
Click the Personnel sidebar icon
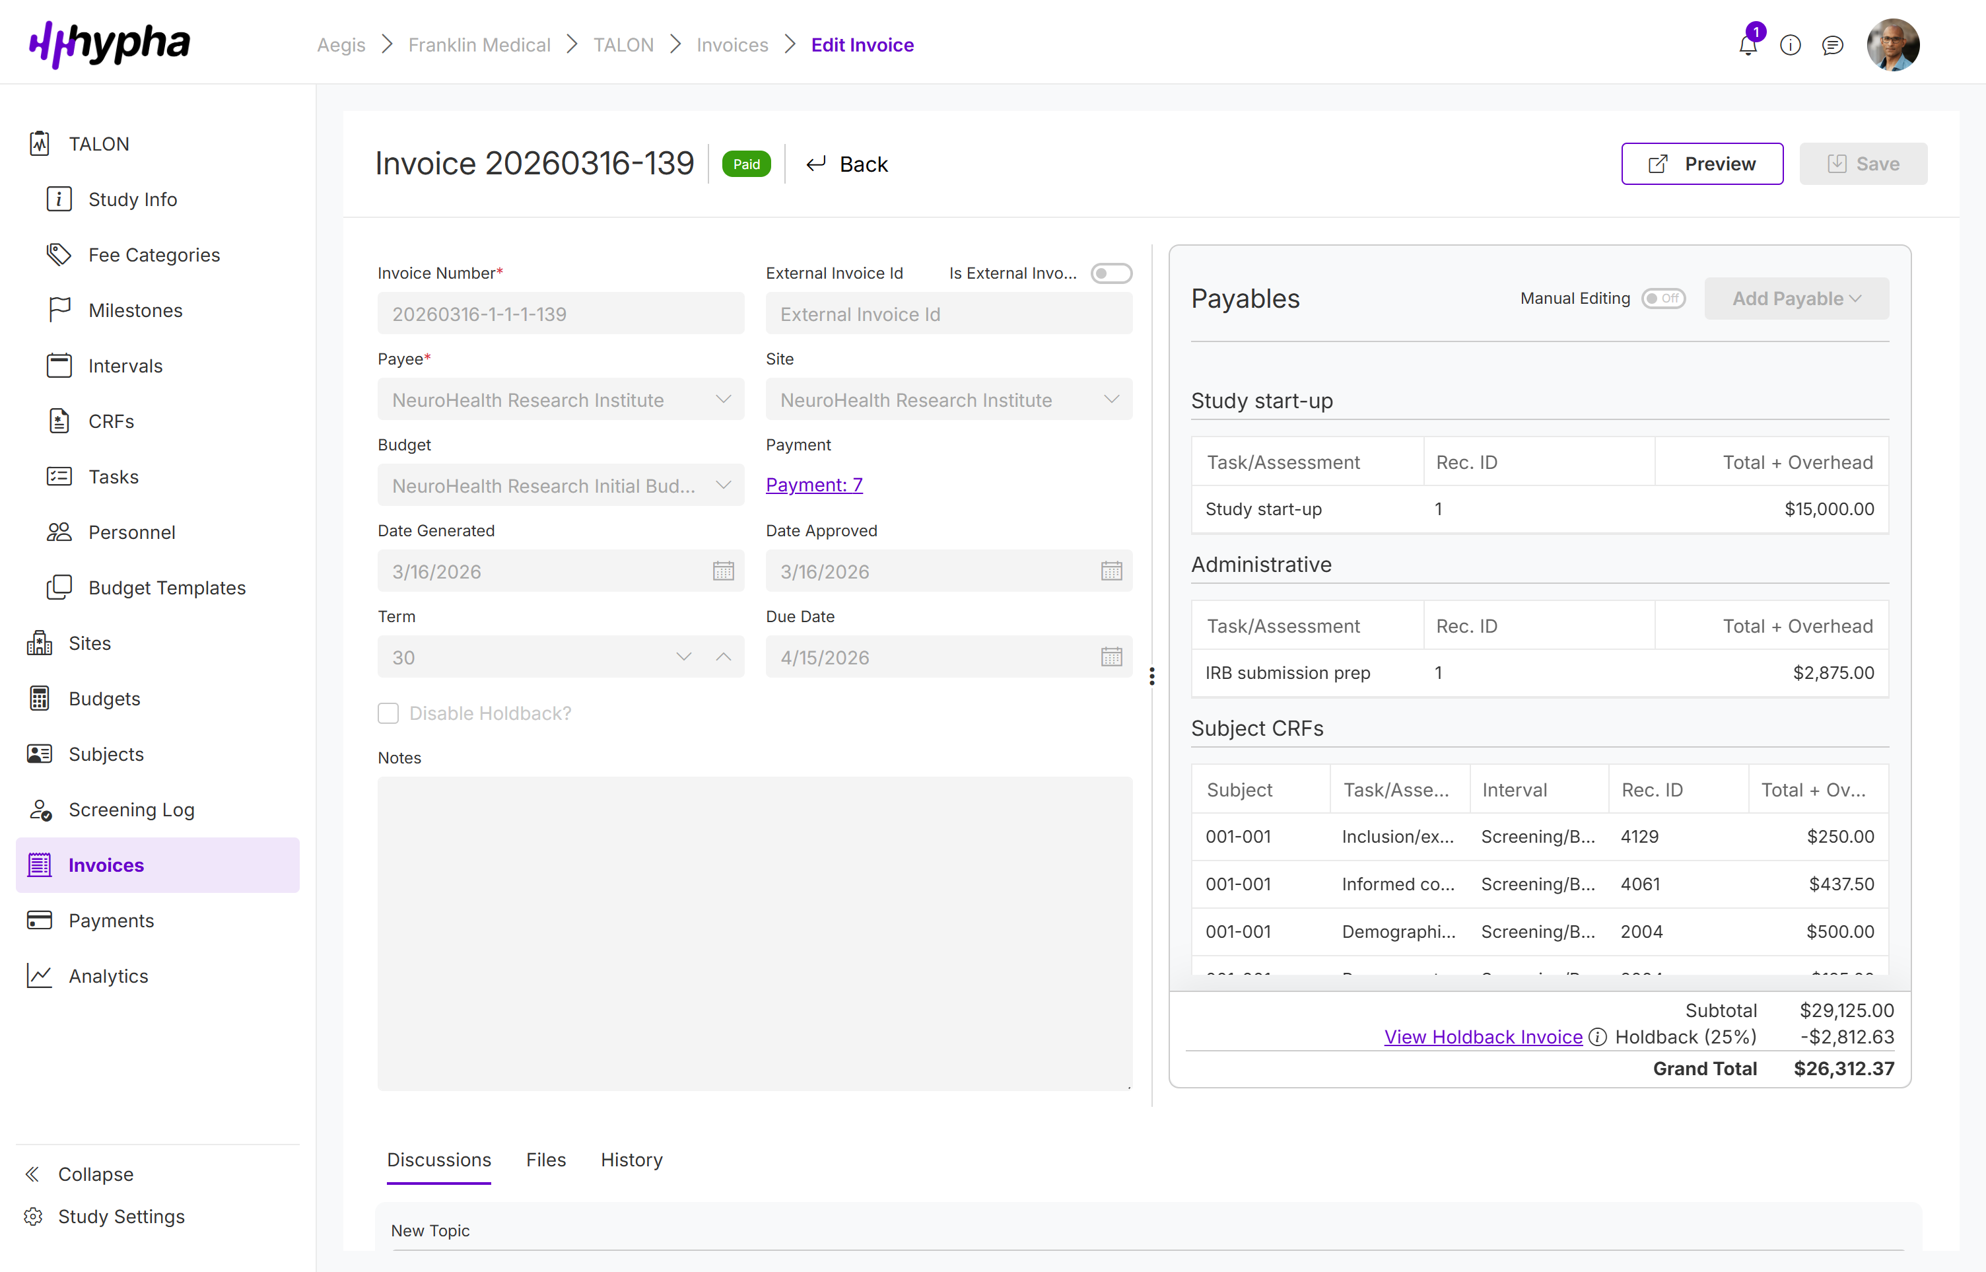coord(58,532)
